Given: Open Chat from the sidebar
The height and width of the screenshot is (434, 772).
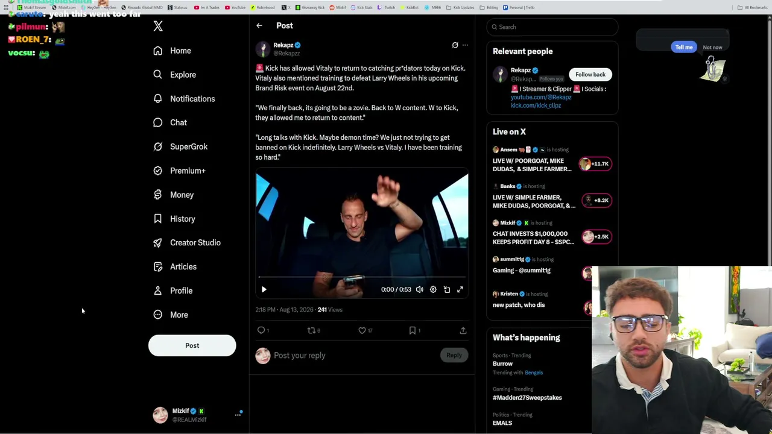Looking at the screenshot, I should point(170,122).
